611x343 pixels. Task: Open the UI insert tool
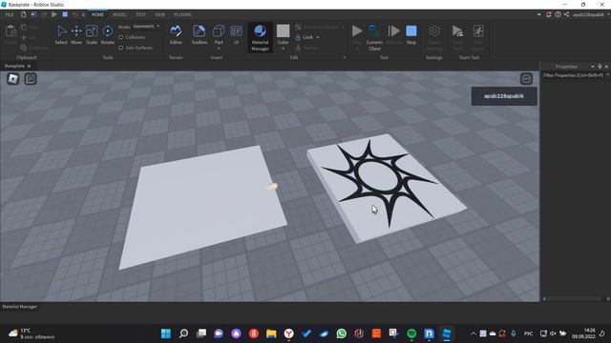(x=236, y=34)
